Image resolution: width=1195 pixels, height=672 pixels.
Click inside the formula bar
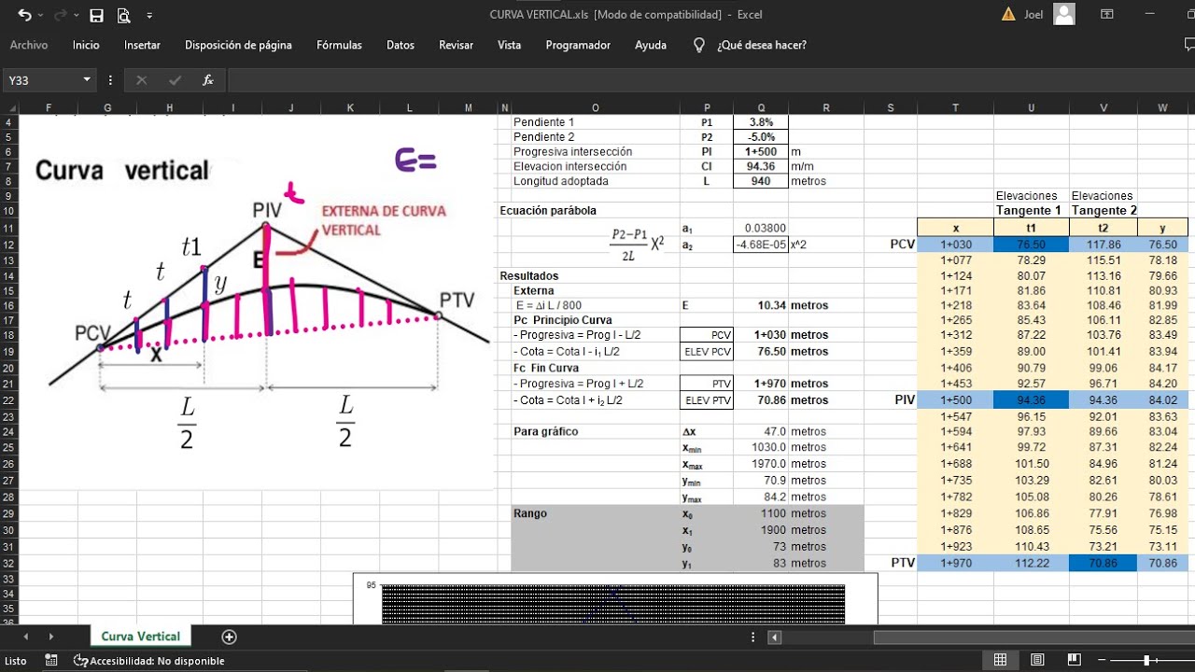710,80
